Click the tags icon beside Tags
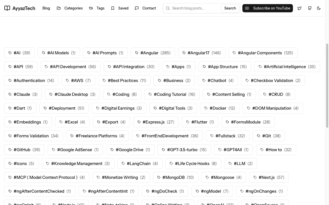 click(x=91, y=8)
